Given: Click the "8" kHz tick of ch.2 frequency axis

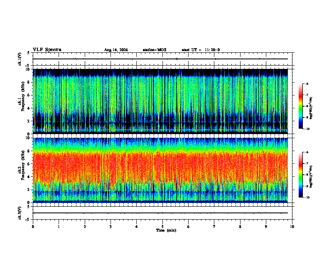Looking at the screenshot, I should tap(29, 151).
